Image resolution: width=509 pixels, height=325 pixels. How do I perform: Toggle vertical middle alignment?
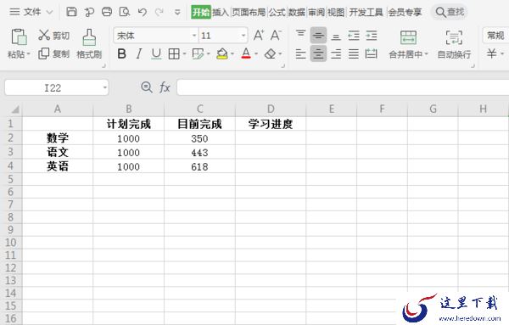(318, 36)
